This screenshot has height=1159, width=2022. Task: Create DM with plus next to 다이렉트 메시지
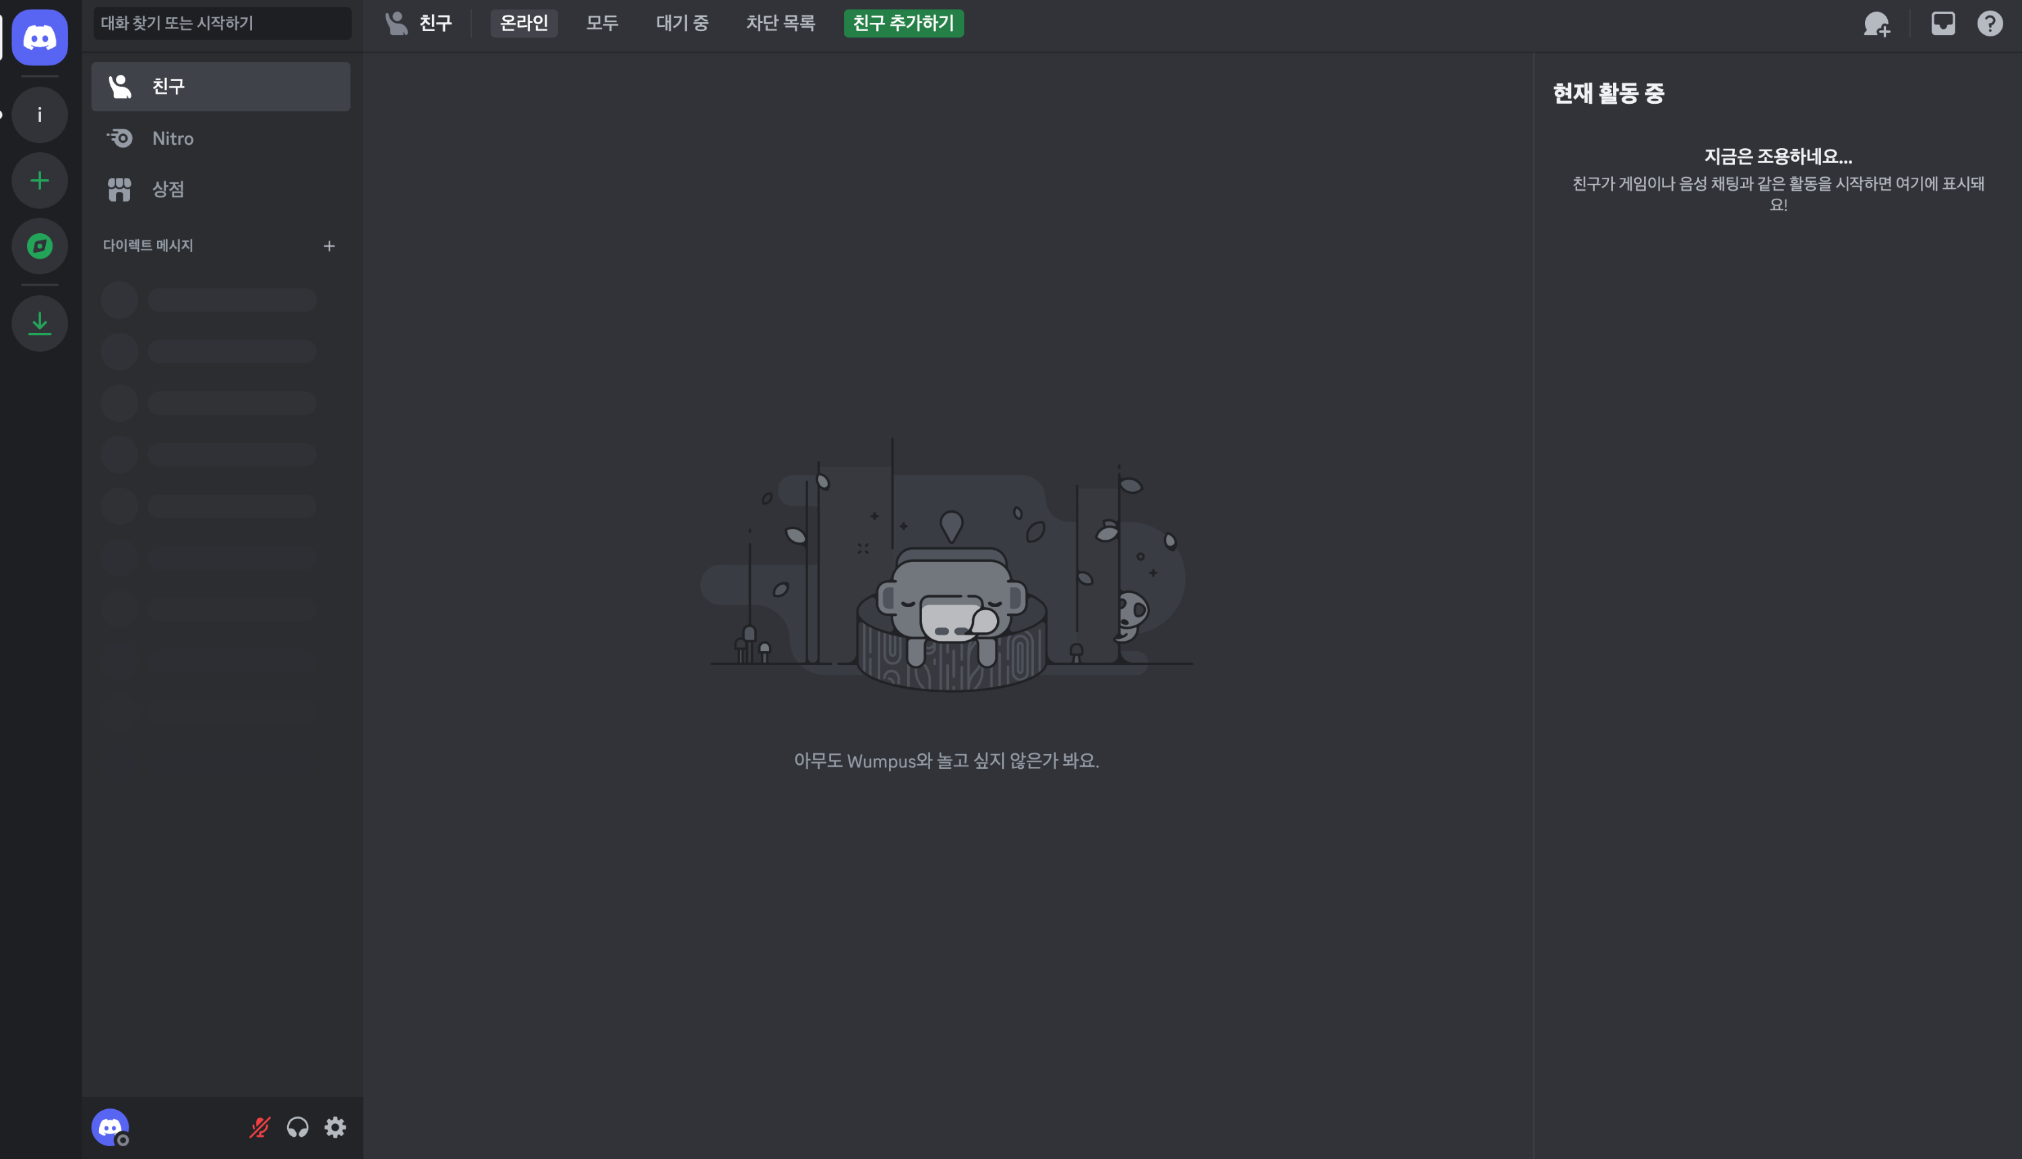coord(329,246)
